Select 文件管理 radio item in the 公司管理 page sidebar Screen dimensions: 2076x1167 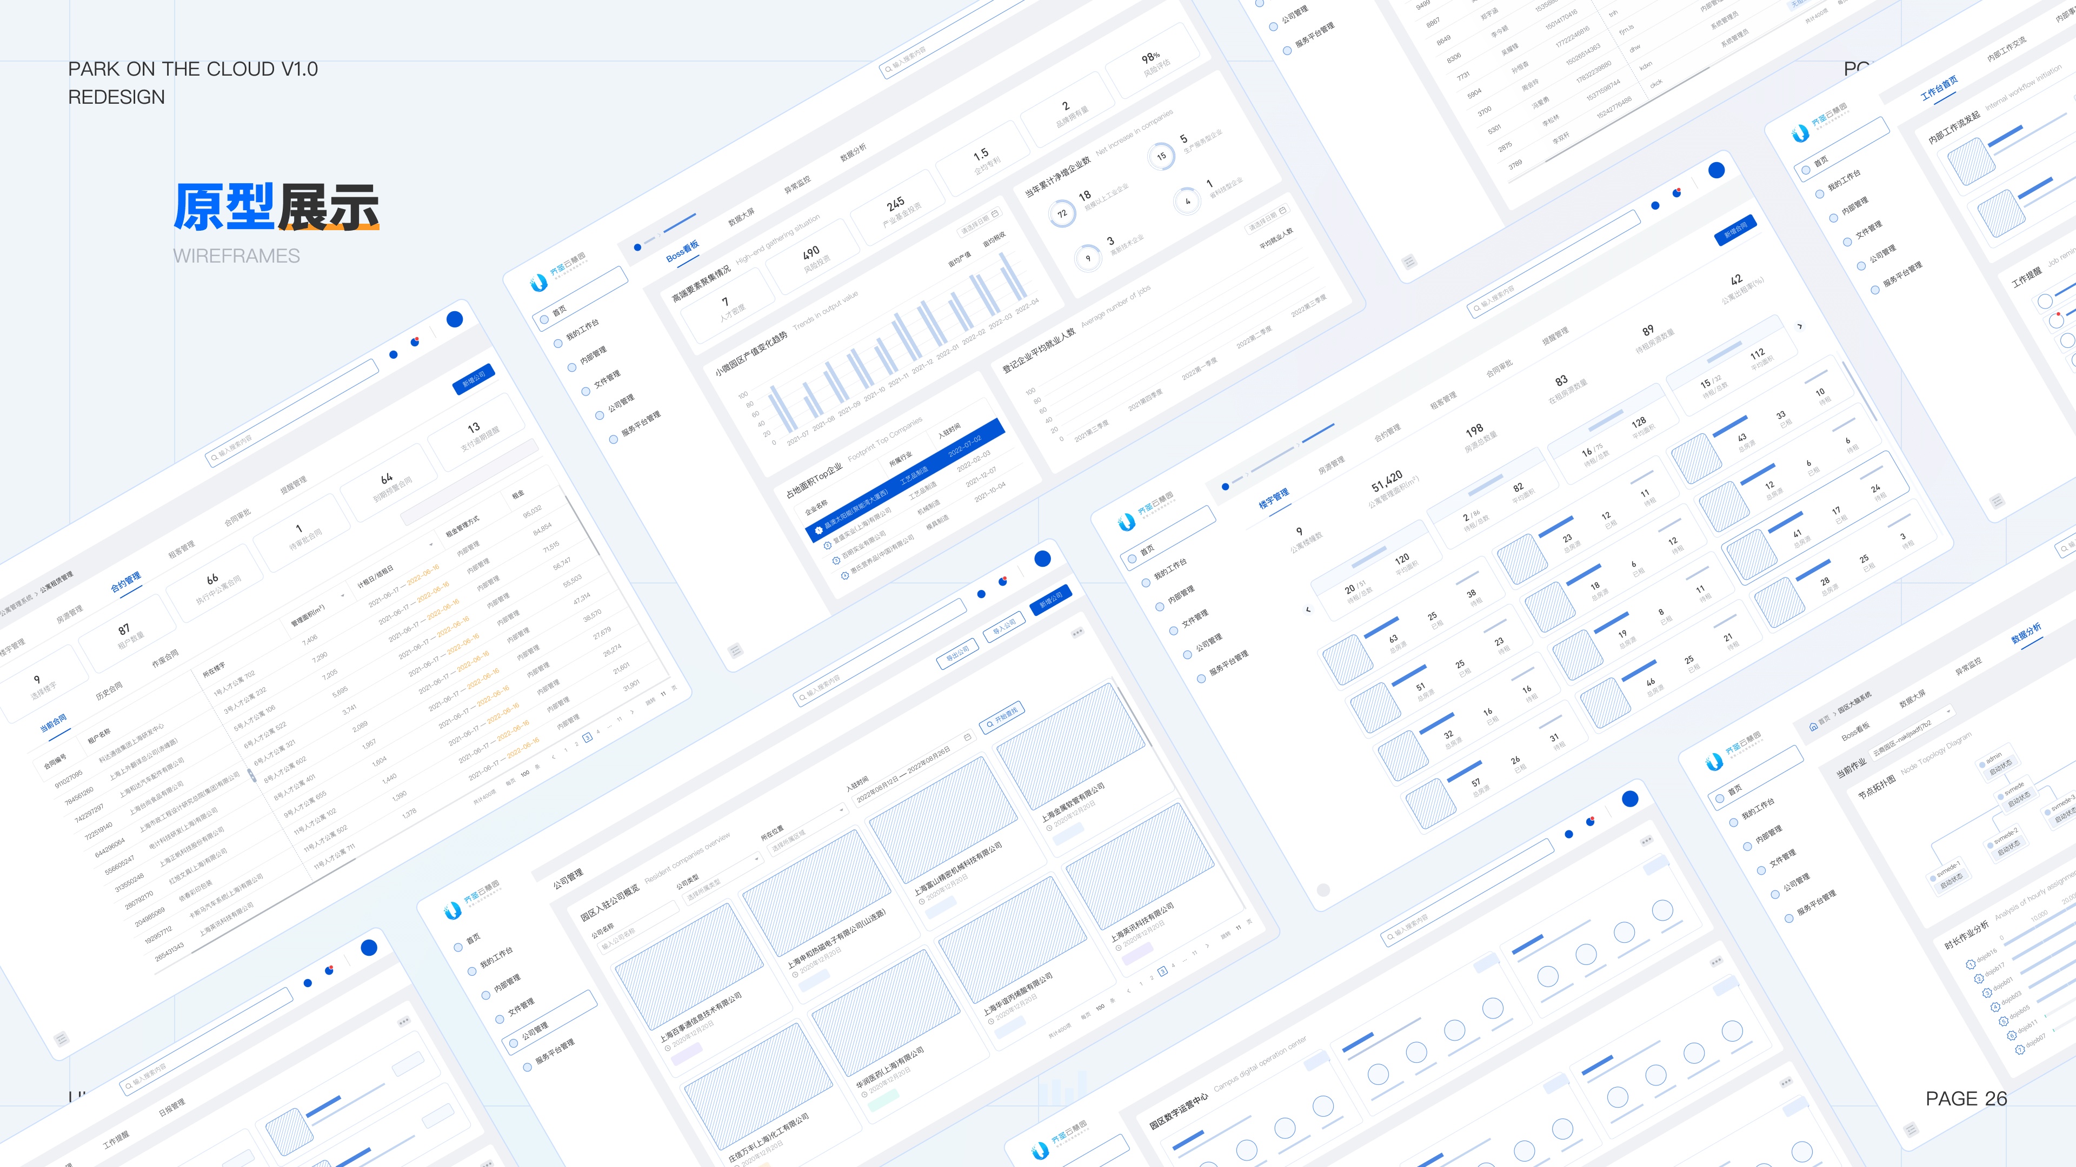pyautogui.click(x=500, y=1019)
